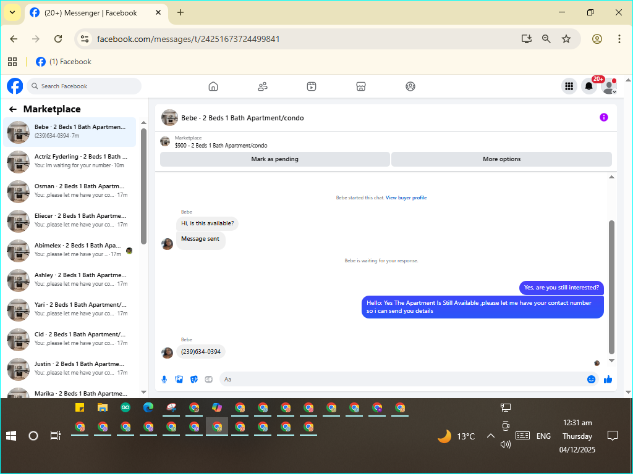Click Mark as pending button
633x474 pixels.
(275, 159)
